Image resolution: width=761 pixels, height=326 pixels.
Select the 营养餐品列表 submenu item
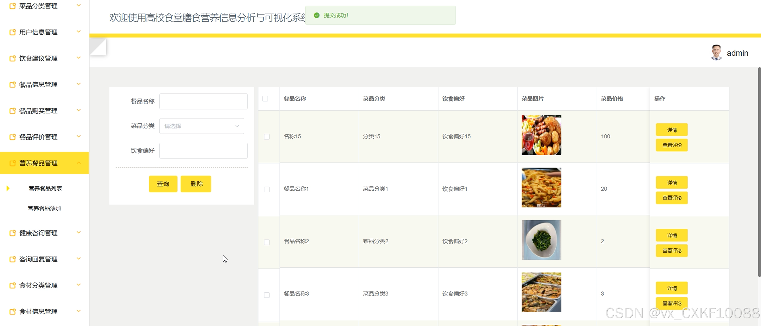coord(45,188)
